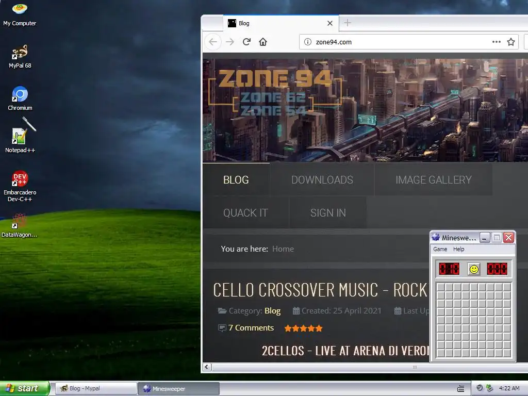
Task: Click the Minesweeper mine counter display
Action: click(x=449, y=269)
